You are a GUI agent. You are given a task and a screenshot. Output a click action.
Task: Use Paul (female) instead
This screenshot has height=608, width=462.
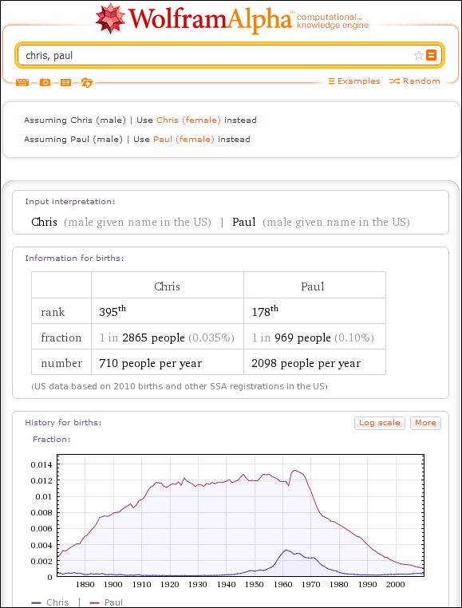pos(184,139)
